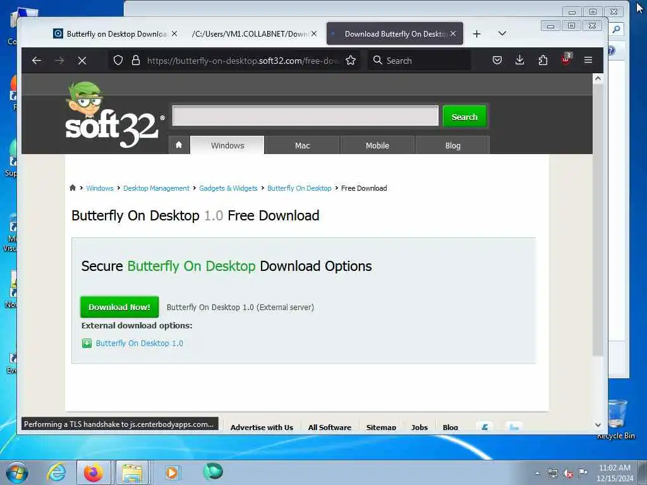Open Windows Explorer from the taskbar
Viewport: 647px width, 485px height.
pyautogui.click(x=132, y=472)
